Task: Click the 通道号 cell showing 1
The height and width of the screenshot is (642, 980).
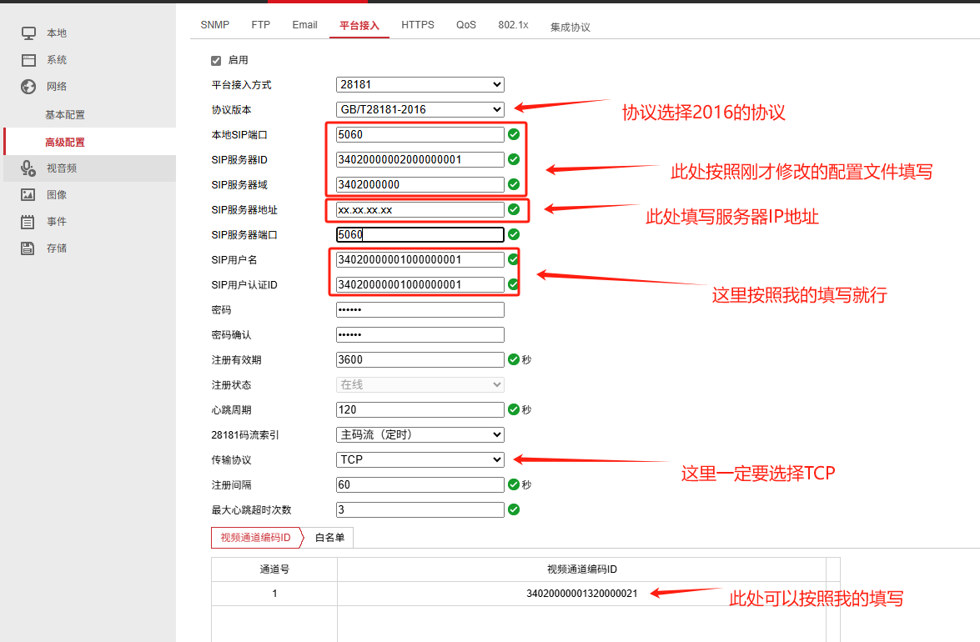Action: [274, 594]
